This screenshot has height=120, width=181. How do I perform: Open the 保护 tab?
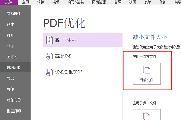tap(163, 2)
